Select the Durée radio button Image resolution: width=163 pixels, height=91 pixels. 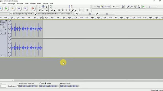45,83
